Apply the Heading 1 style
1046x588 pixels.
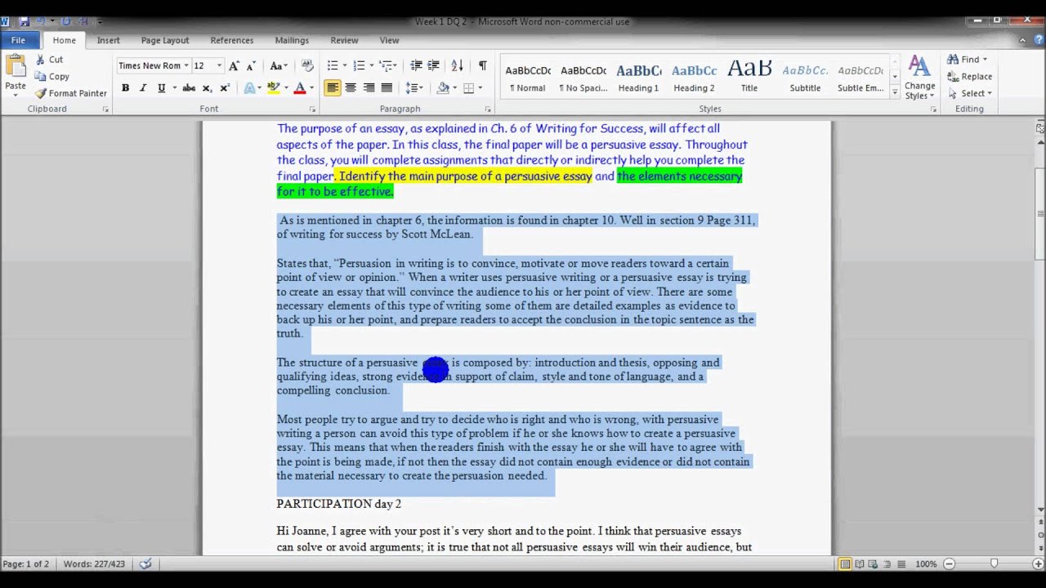tap(638, 78)
